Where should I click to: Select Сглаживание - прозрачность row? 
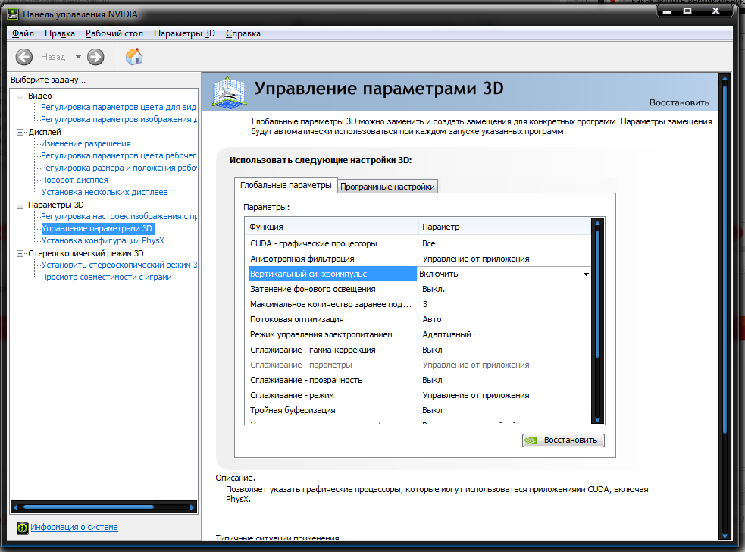tap(418, 381)
